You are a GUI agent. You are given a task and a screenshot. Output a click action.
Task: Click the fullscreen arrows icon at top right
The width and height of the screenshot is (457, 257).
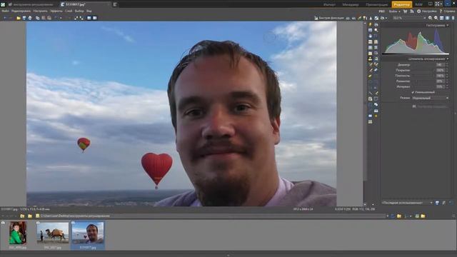tap(438, 4)
